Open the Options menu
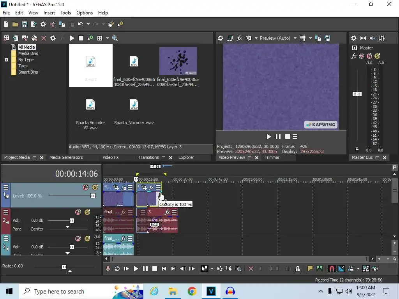 click(x=85, y=13)
